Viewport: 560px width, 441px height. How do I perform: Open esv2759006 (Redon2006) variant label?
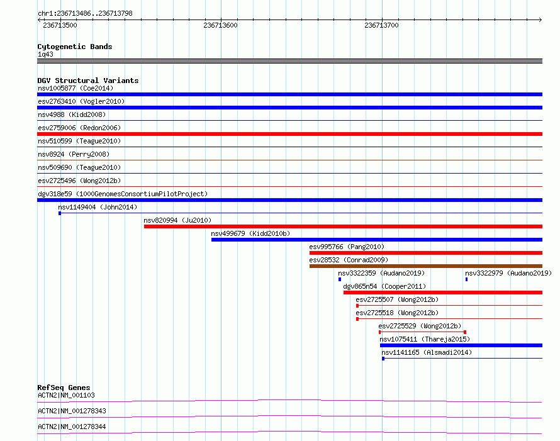[x=79, y=128]
